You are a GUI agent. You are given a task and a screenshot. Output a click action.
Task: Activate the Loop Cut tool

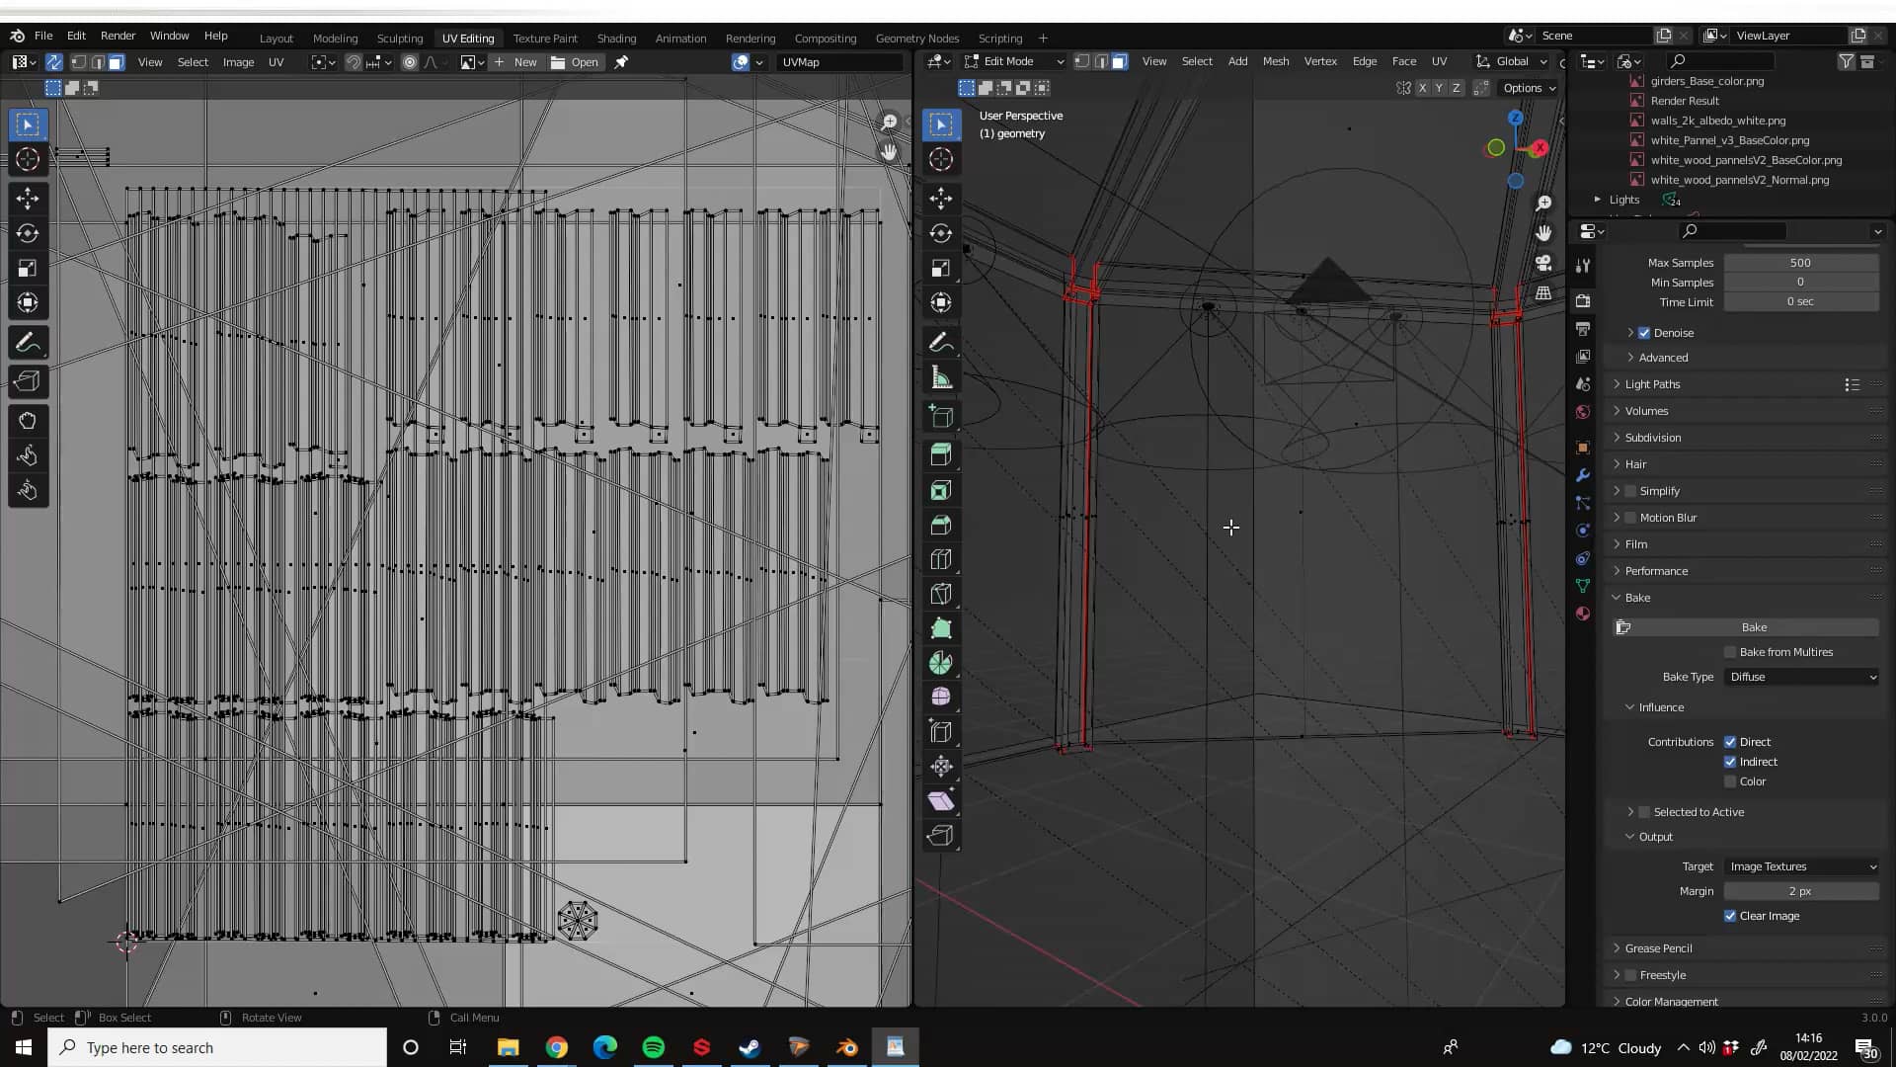[941, 559]
